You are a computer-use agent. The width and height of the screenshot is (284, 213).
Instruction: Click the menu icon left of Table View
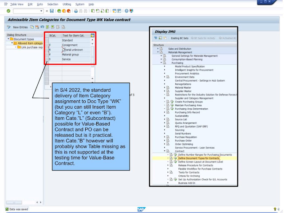(x=6, y=4)
